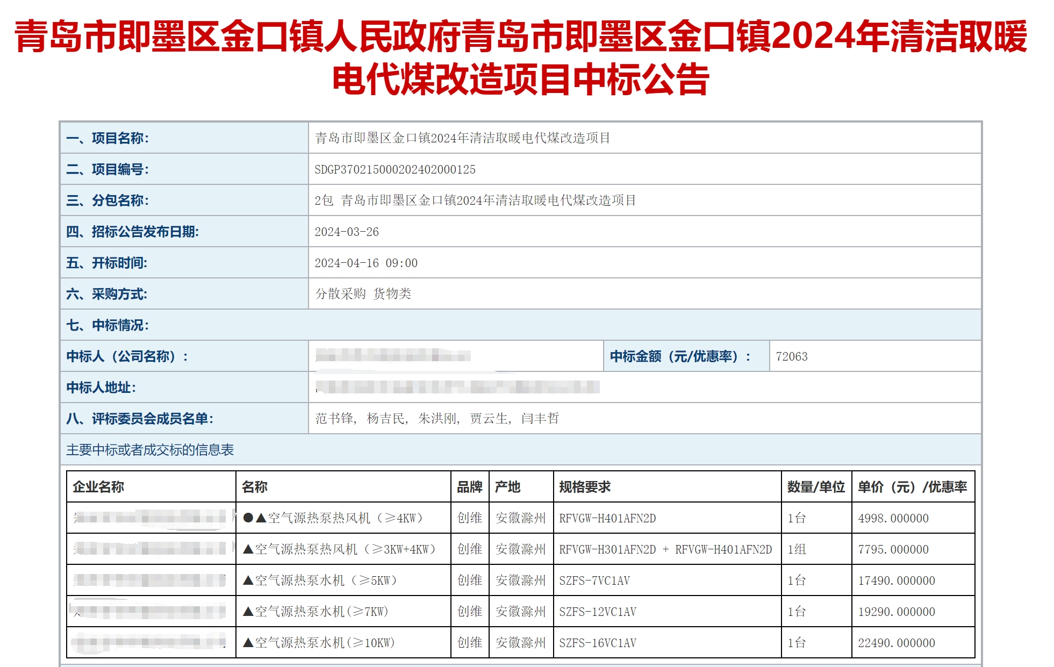1054x667 pixels.
Task: Click spec cell SZFS-12VC1AV
Action: (598, 612)
